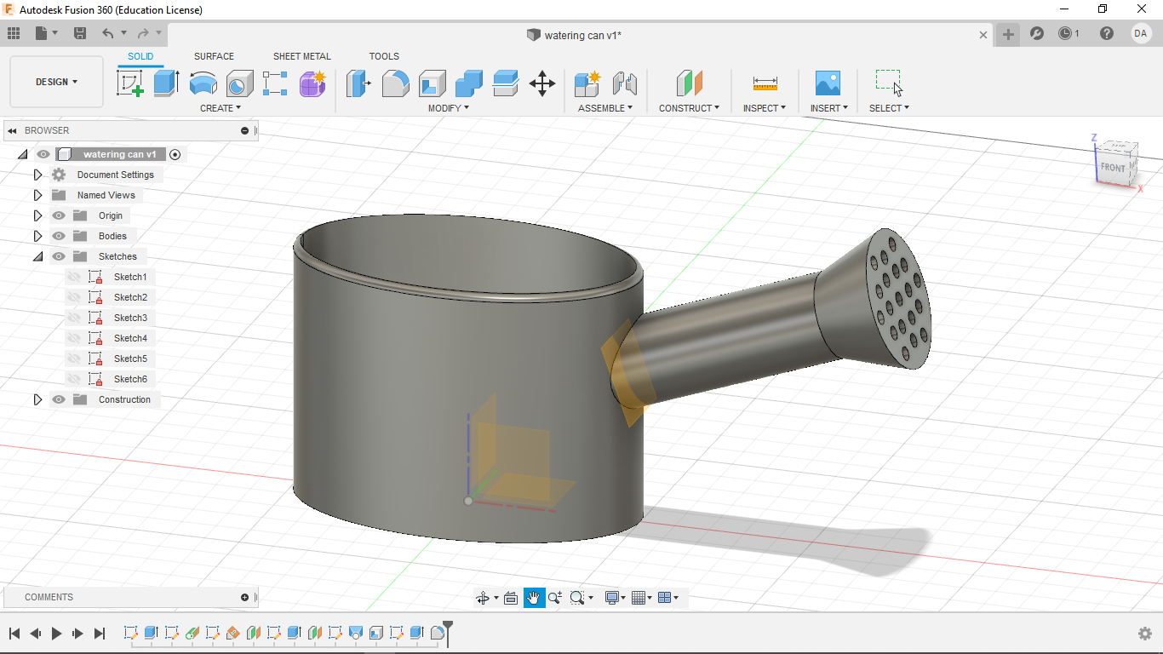Viewport: 1163px width, 654px height.
Task: Open the Extensions icon in title bar
Action: pyautogui.click(x=1037, y=33)
